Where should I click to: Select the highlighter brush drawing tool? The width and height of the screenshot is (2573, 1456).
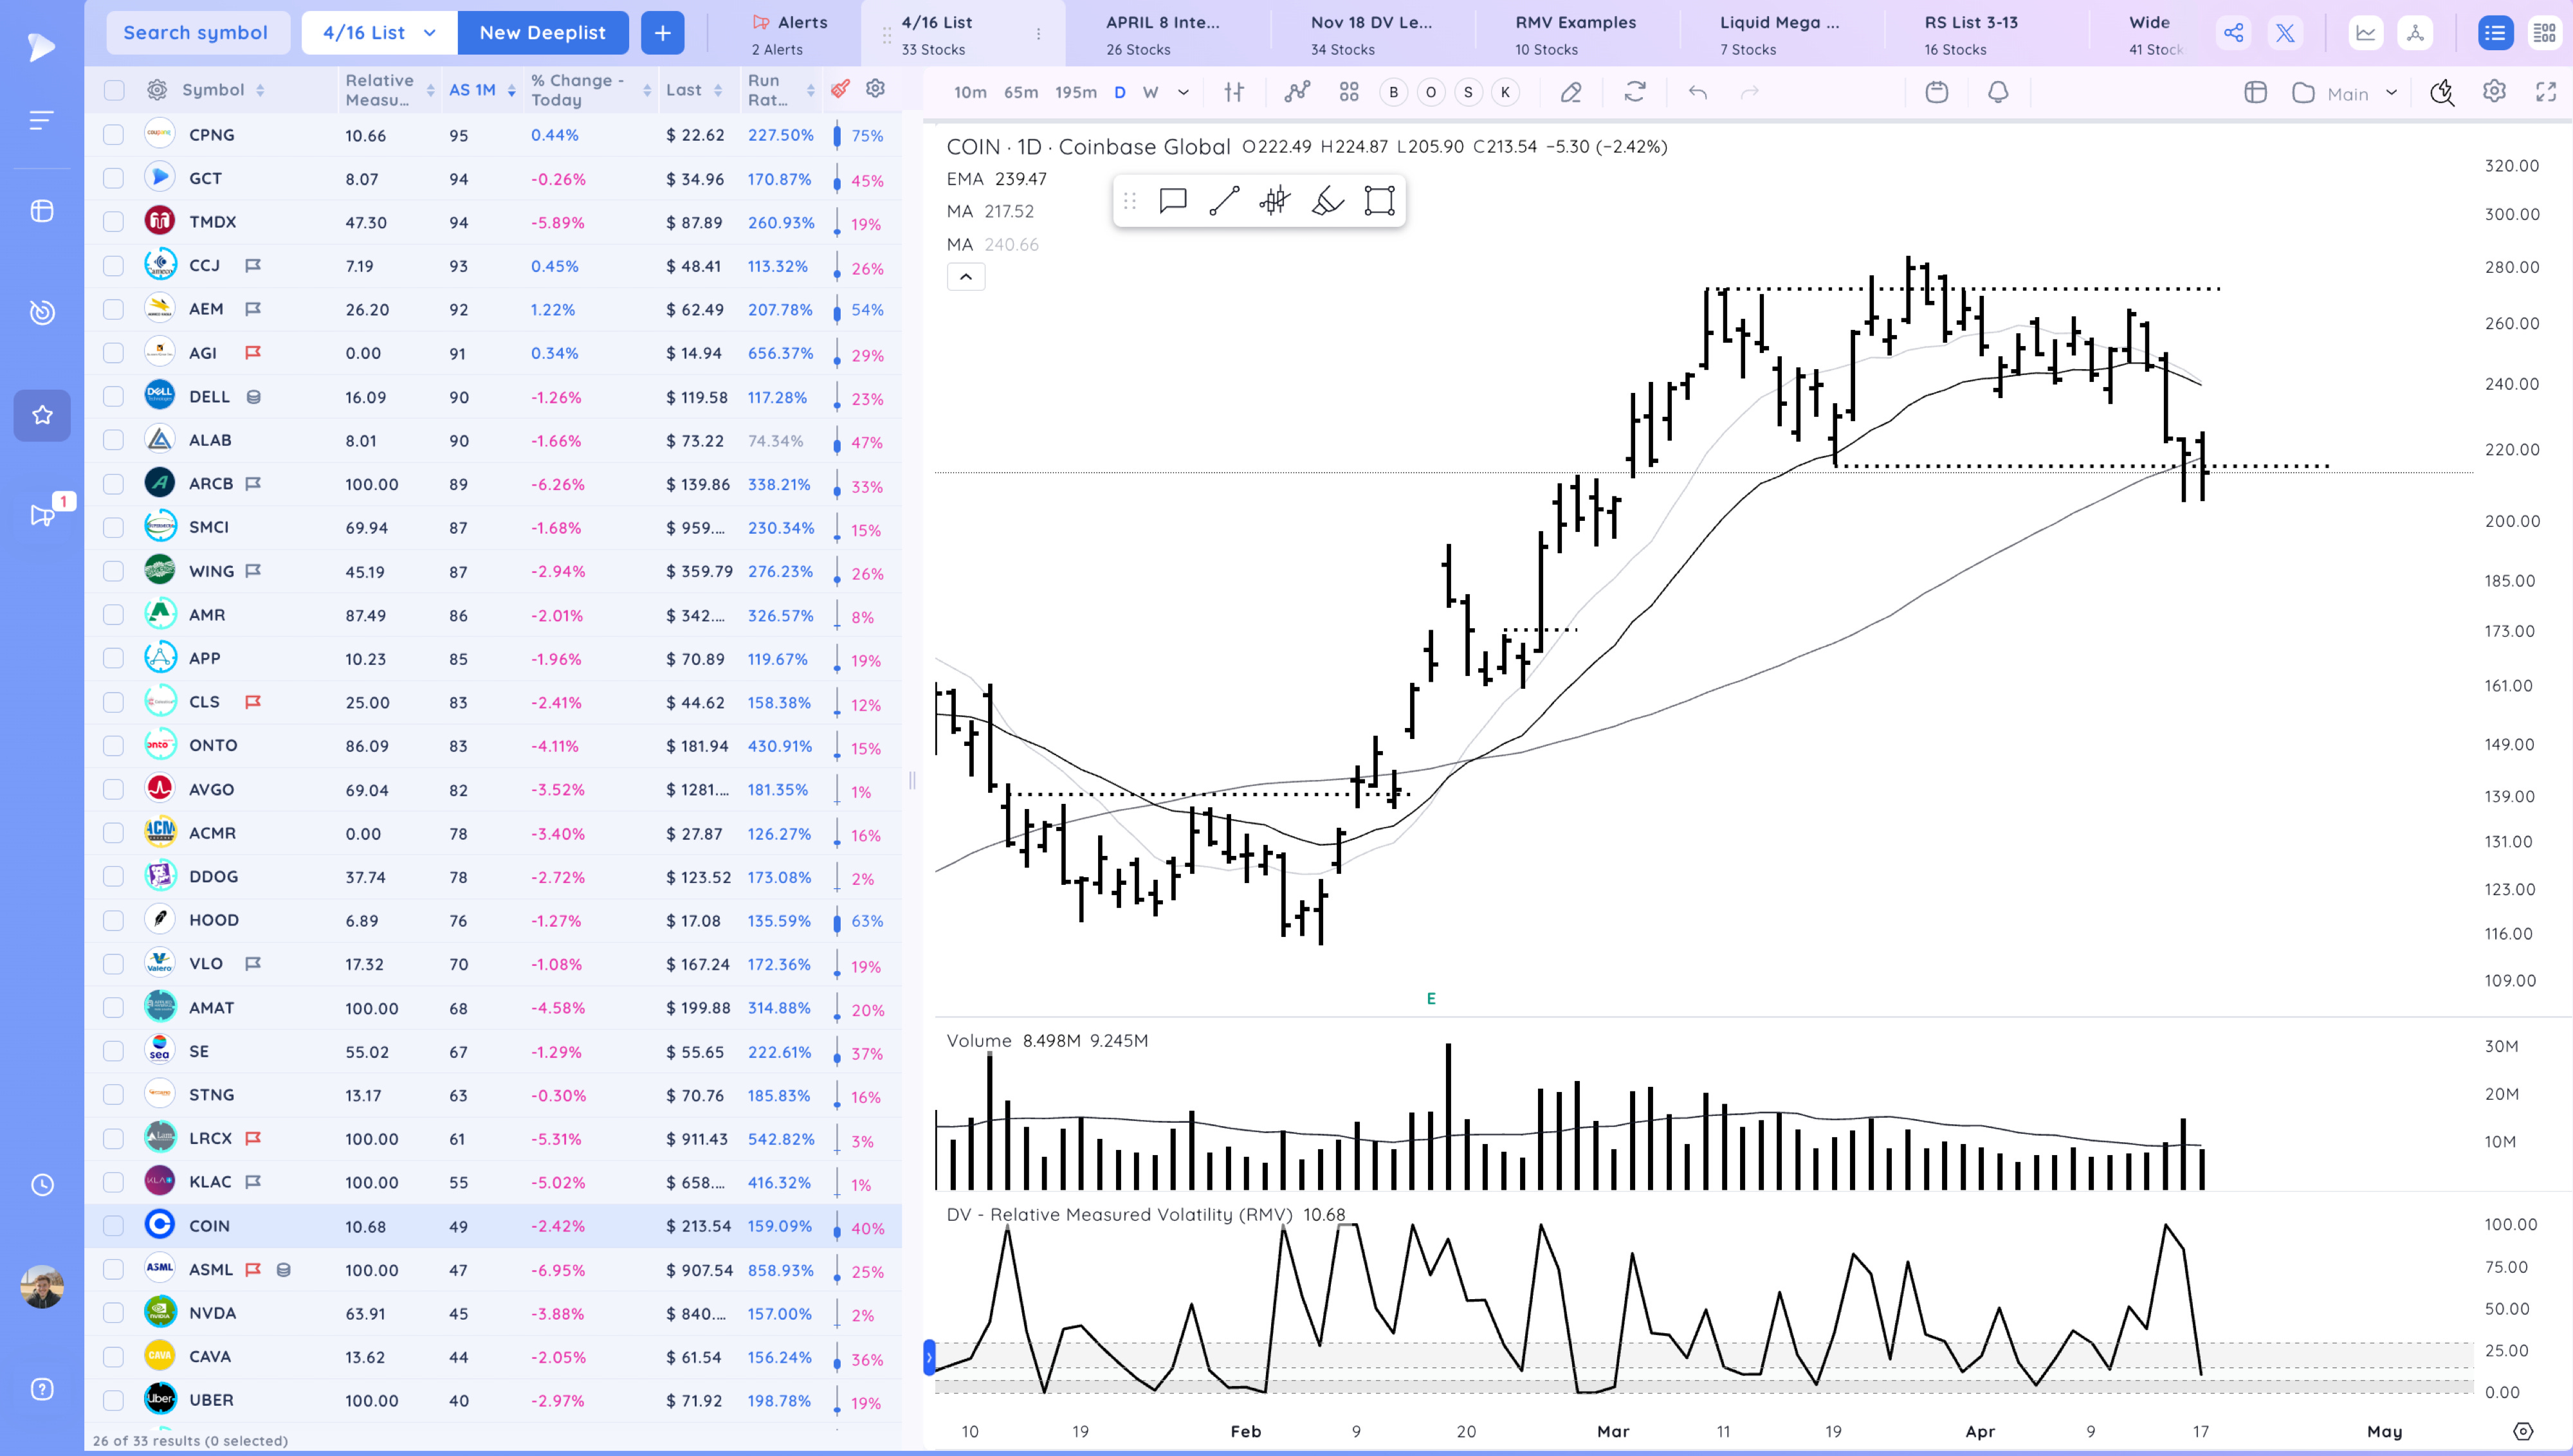pos(1327,201)
